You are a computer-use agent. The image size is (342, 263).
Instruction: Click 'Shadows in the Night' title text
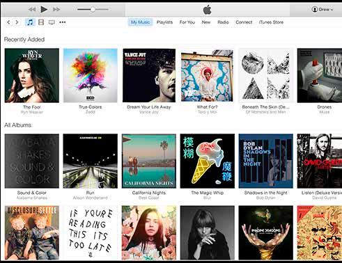click(266, 193)
